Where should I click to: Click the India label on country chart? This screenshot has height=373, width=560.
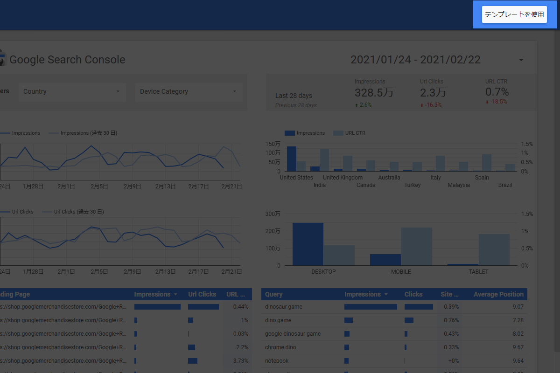(320, 185)
